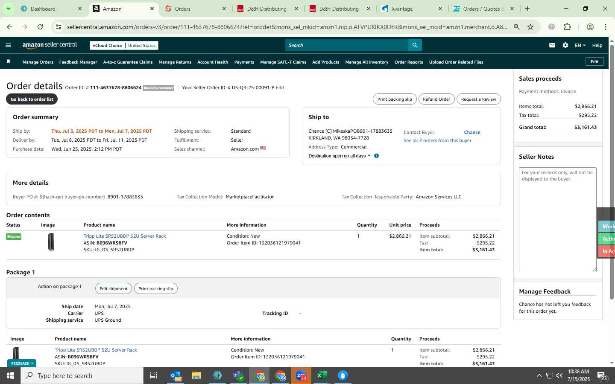The image size is (615, 384).
Task: Open Outlook from the taskbar
Action: tap(176, 375)
